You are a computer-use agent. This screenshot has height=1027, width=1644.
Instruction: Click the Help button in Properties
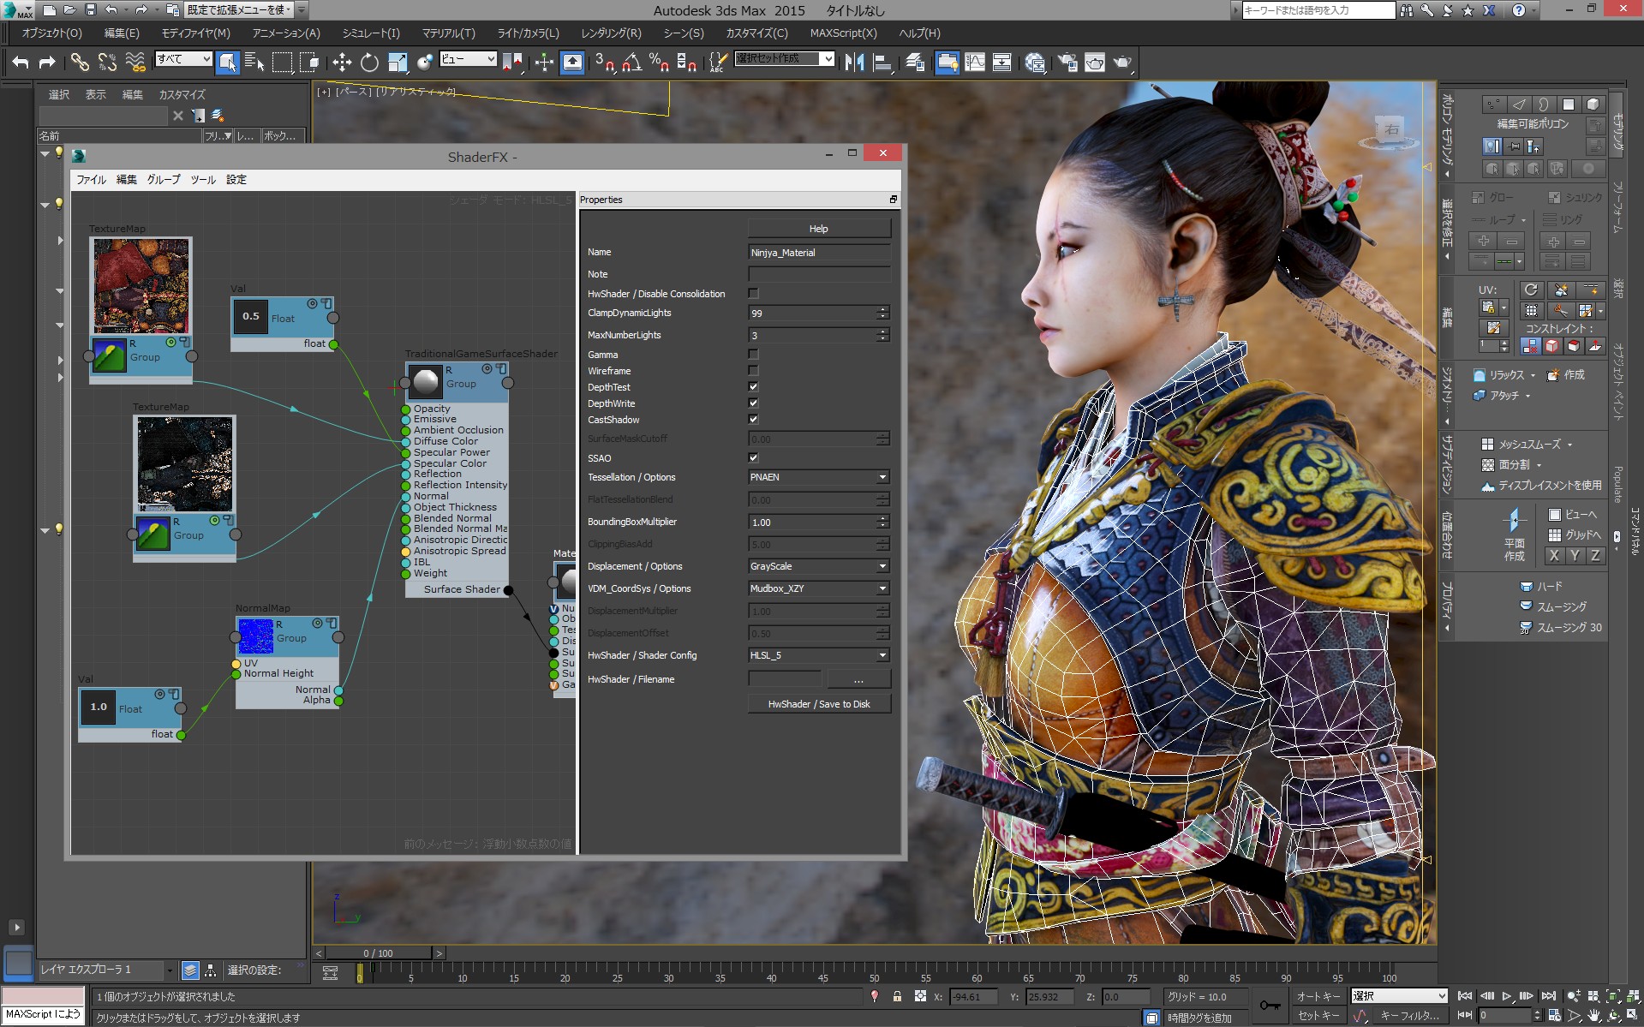coord(819,229)
